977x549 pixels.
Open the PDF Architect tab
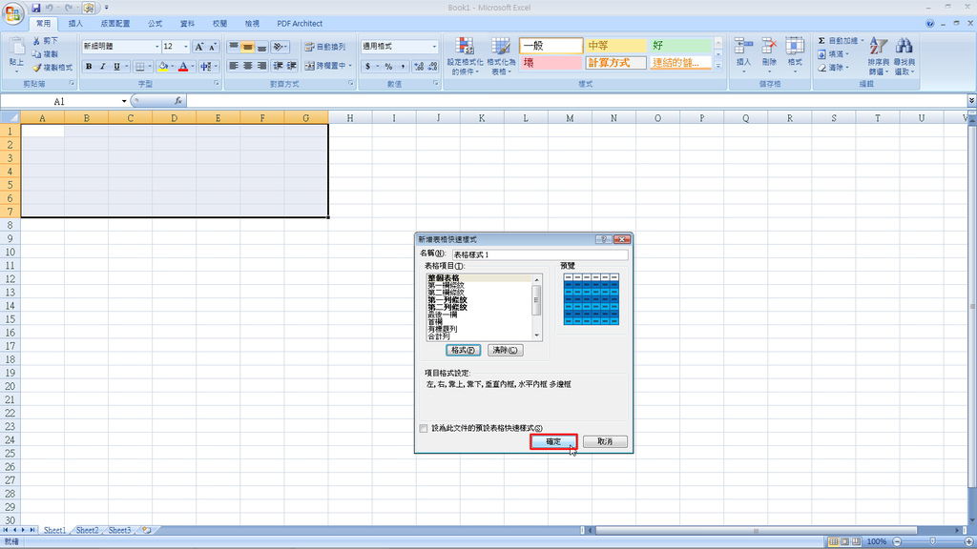[x=300, y=24]
